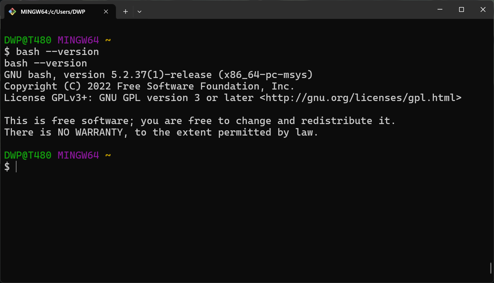Click the scrollbar thumb at the right edge
Viewport: 494px width, 283px height.
pos(491,268)
